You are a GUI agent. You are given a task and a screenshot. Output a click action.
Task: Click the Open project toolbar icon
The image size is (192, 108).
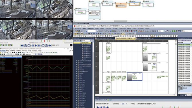click(x=77, y=31)
